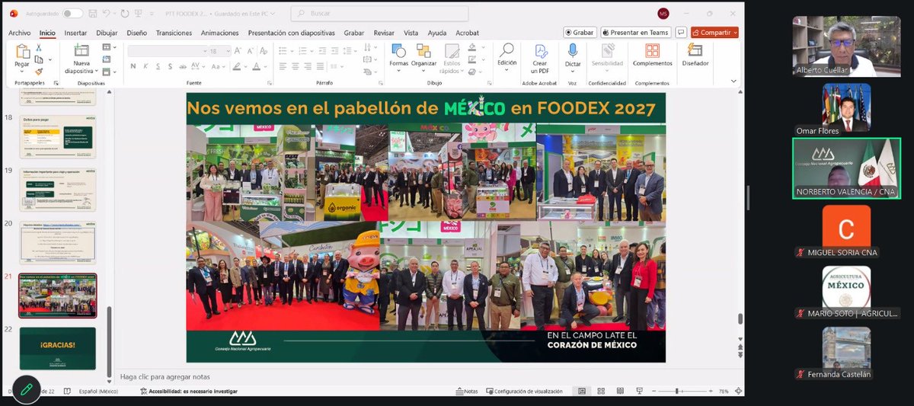Toggle the Notas pane button
This screenshot has width=914, height=406.
tap(467, 391)
